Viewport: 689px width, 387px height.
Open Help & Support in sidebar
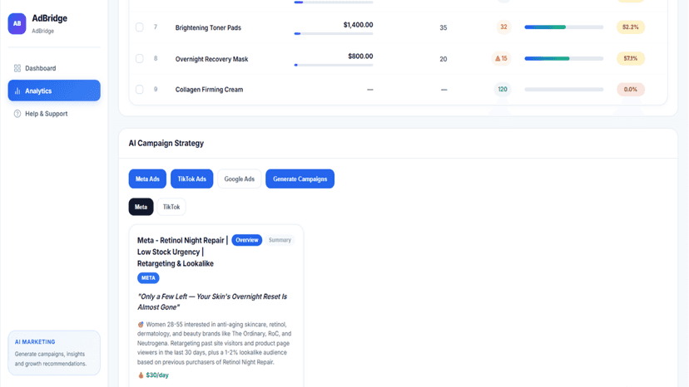[x=54, y=114]
